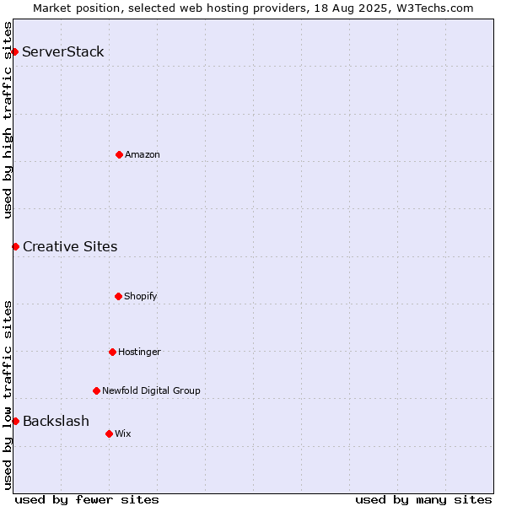This screenshot has width=506, height=506.
Task: Click the 'used by many sites' axis label
Action: point(423,500)
